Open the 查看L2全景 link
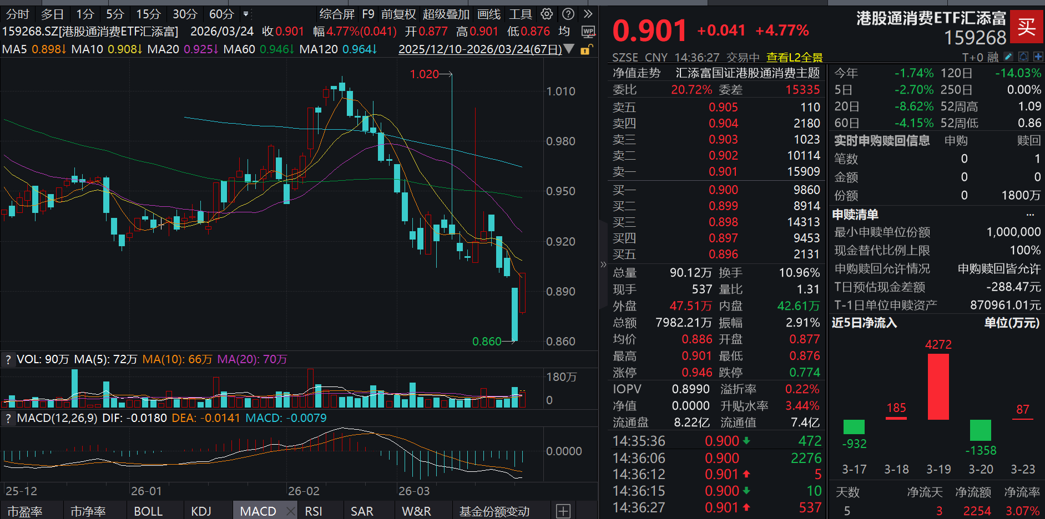 point(794,57)
